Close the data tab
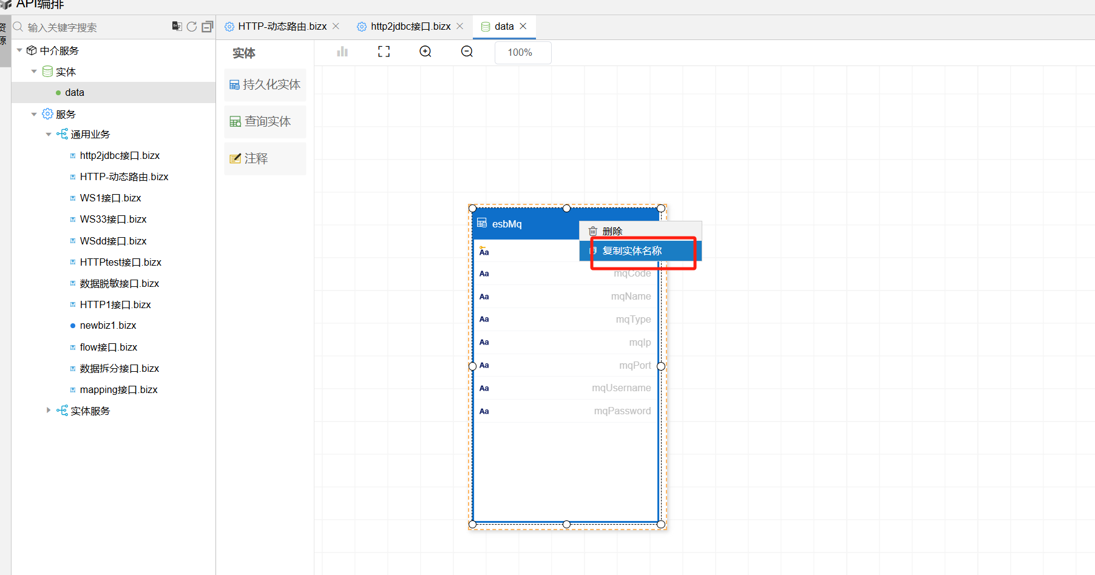 [523, 26]
